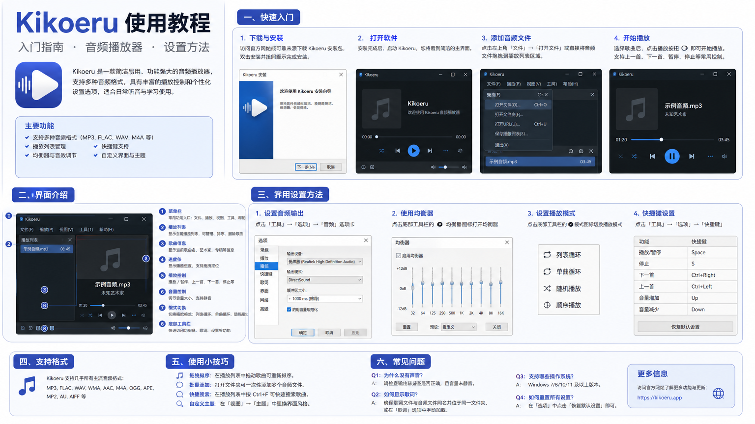Click first bottom toolbar icon in the overview player

click(23, 328)
